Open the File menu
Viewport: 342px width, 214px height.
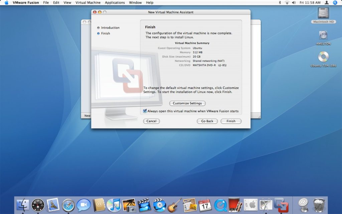point(46,3)
